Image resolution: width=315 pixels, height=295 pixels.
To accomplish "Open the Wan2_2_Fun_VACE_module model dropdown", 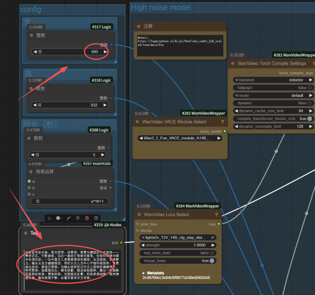I will [x=180, y=138].
